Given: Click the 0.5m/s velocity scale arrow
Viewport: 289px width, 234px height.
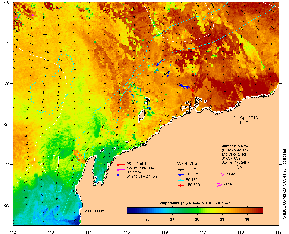Looking at the screenshot, I should pyautogui.click(x=235, y=167).
